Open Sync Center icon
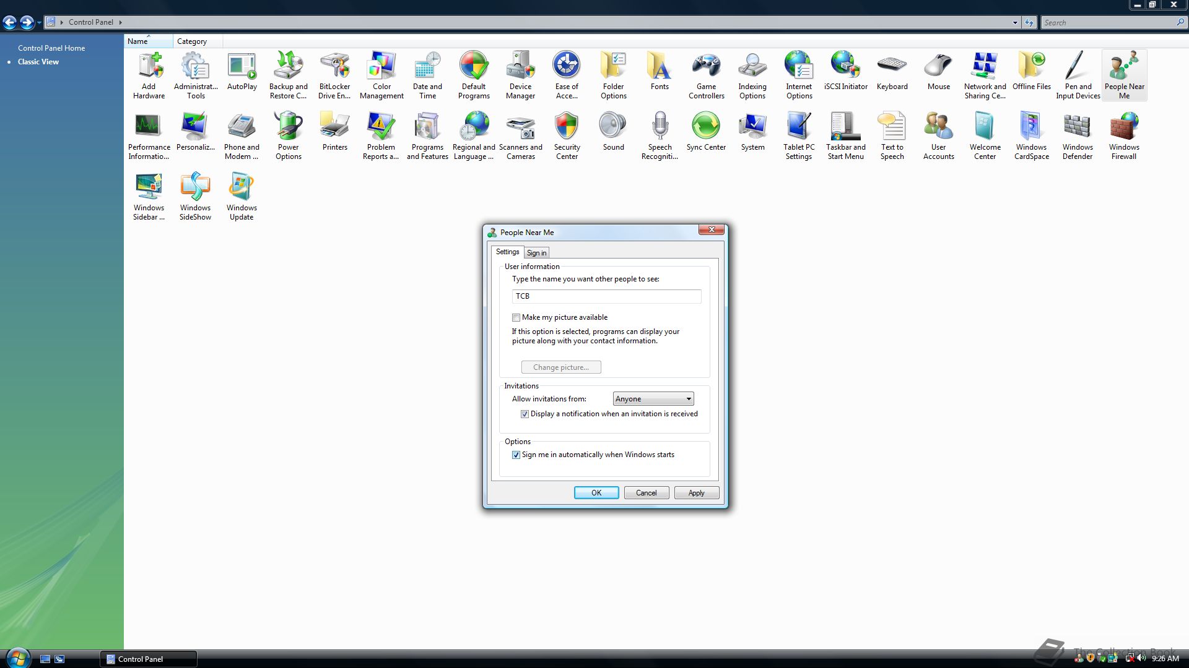 click(x=706, y=132)
